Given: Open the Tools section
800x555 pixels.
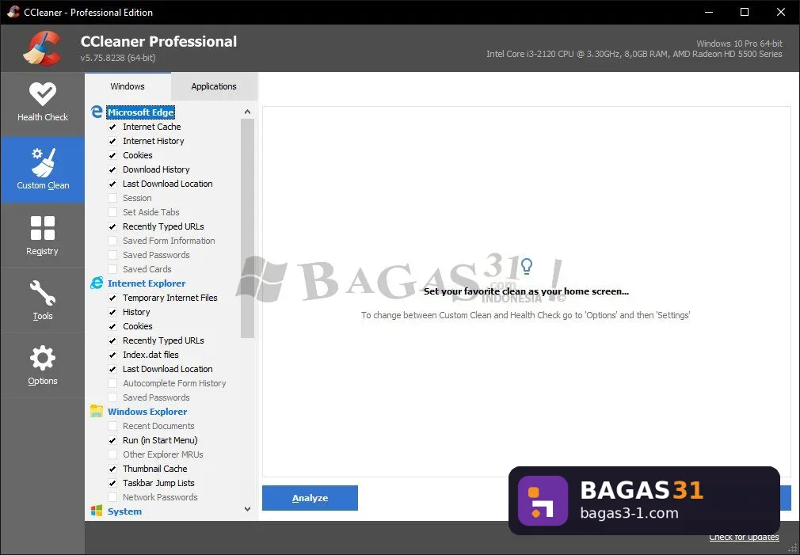Looking at the screenshot, I should tap(42, 300).
